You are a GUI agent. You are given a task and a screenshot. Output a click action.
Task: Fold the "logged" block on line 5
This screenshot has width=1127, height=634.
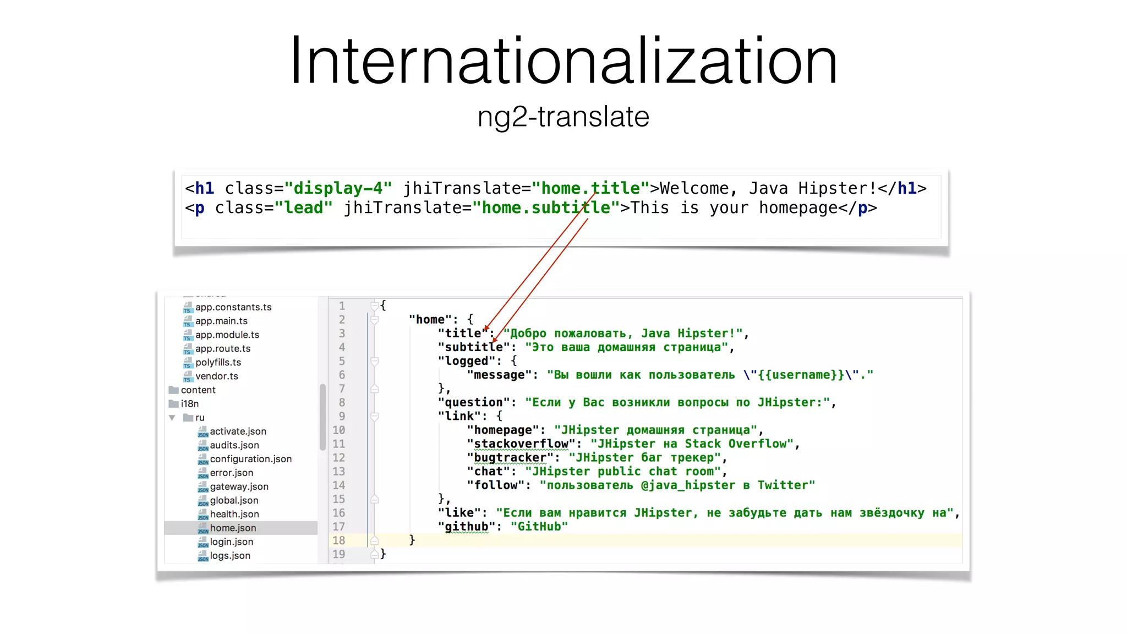tap(374, 361)
